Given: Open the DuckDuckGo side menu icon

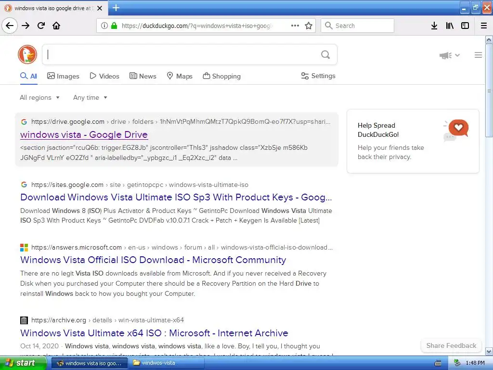Looking at the screenshot, I should pos(478,55).
